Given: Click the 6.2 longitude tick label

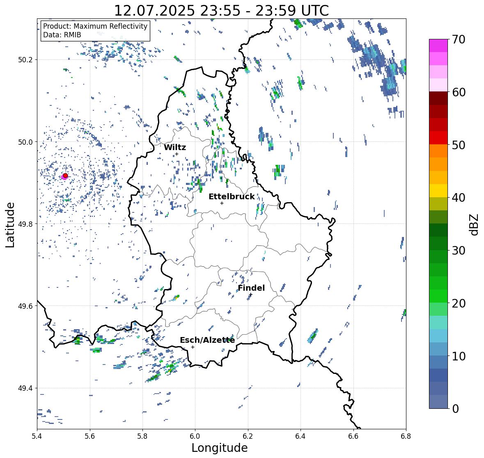Looking at the screenshot, I should (x=248, y=436).
